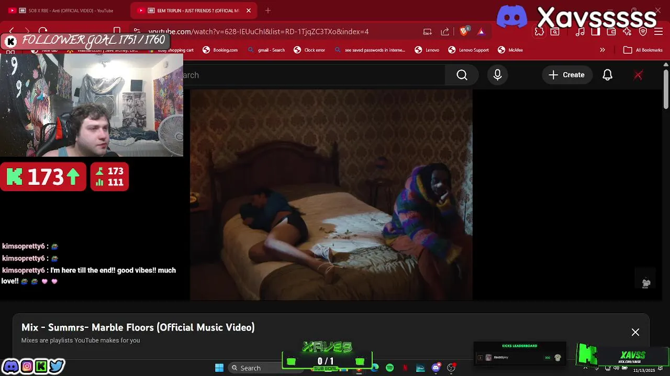Click the YouTube video player

[331, 195]
